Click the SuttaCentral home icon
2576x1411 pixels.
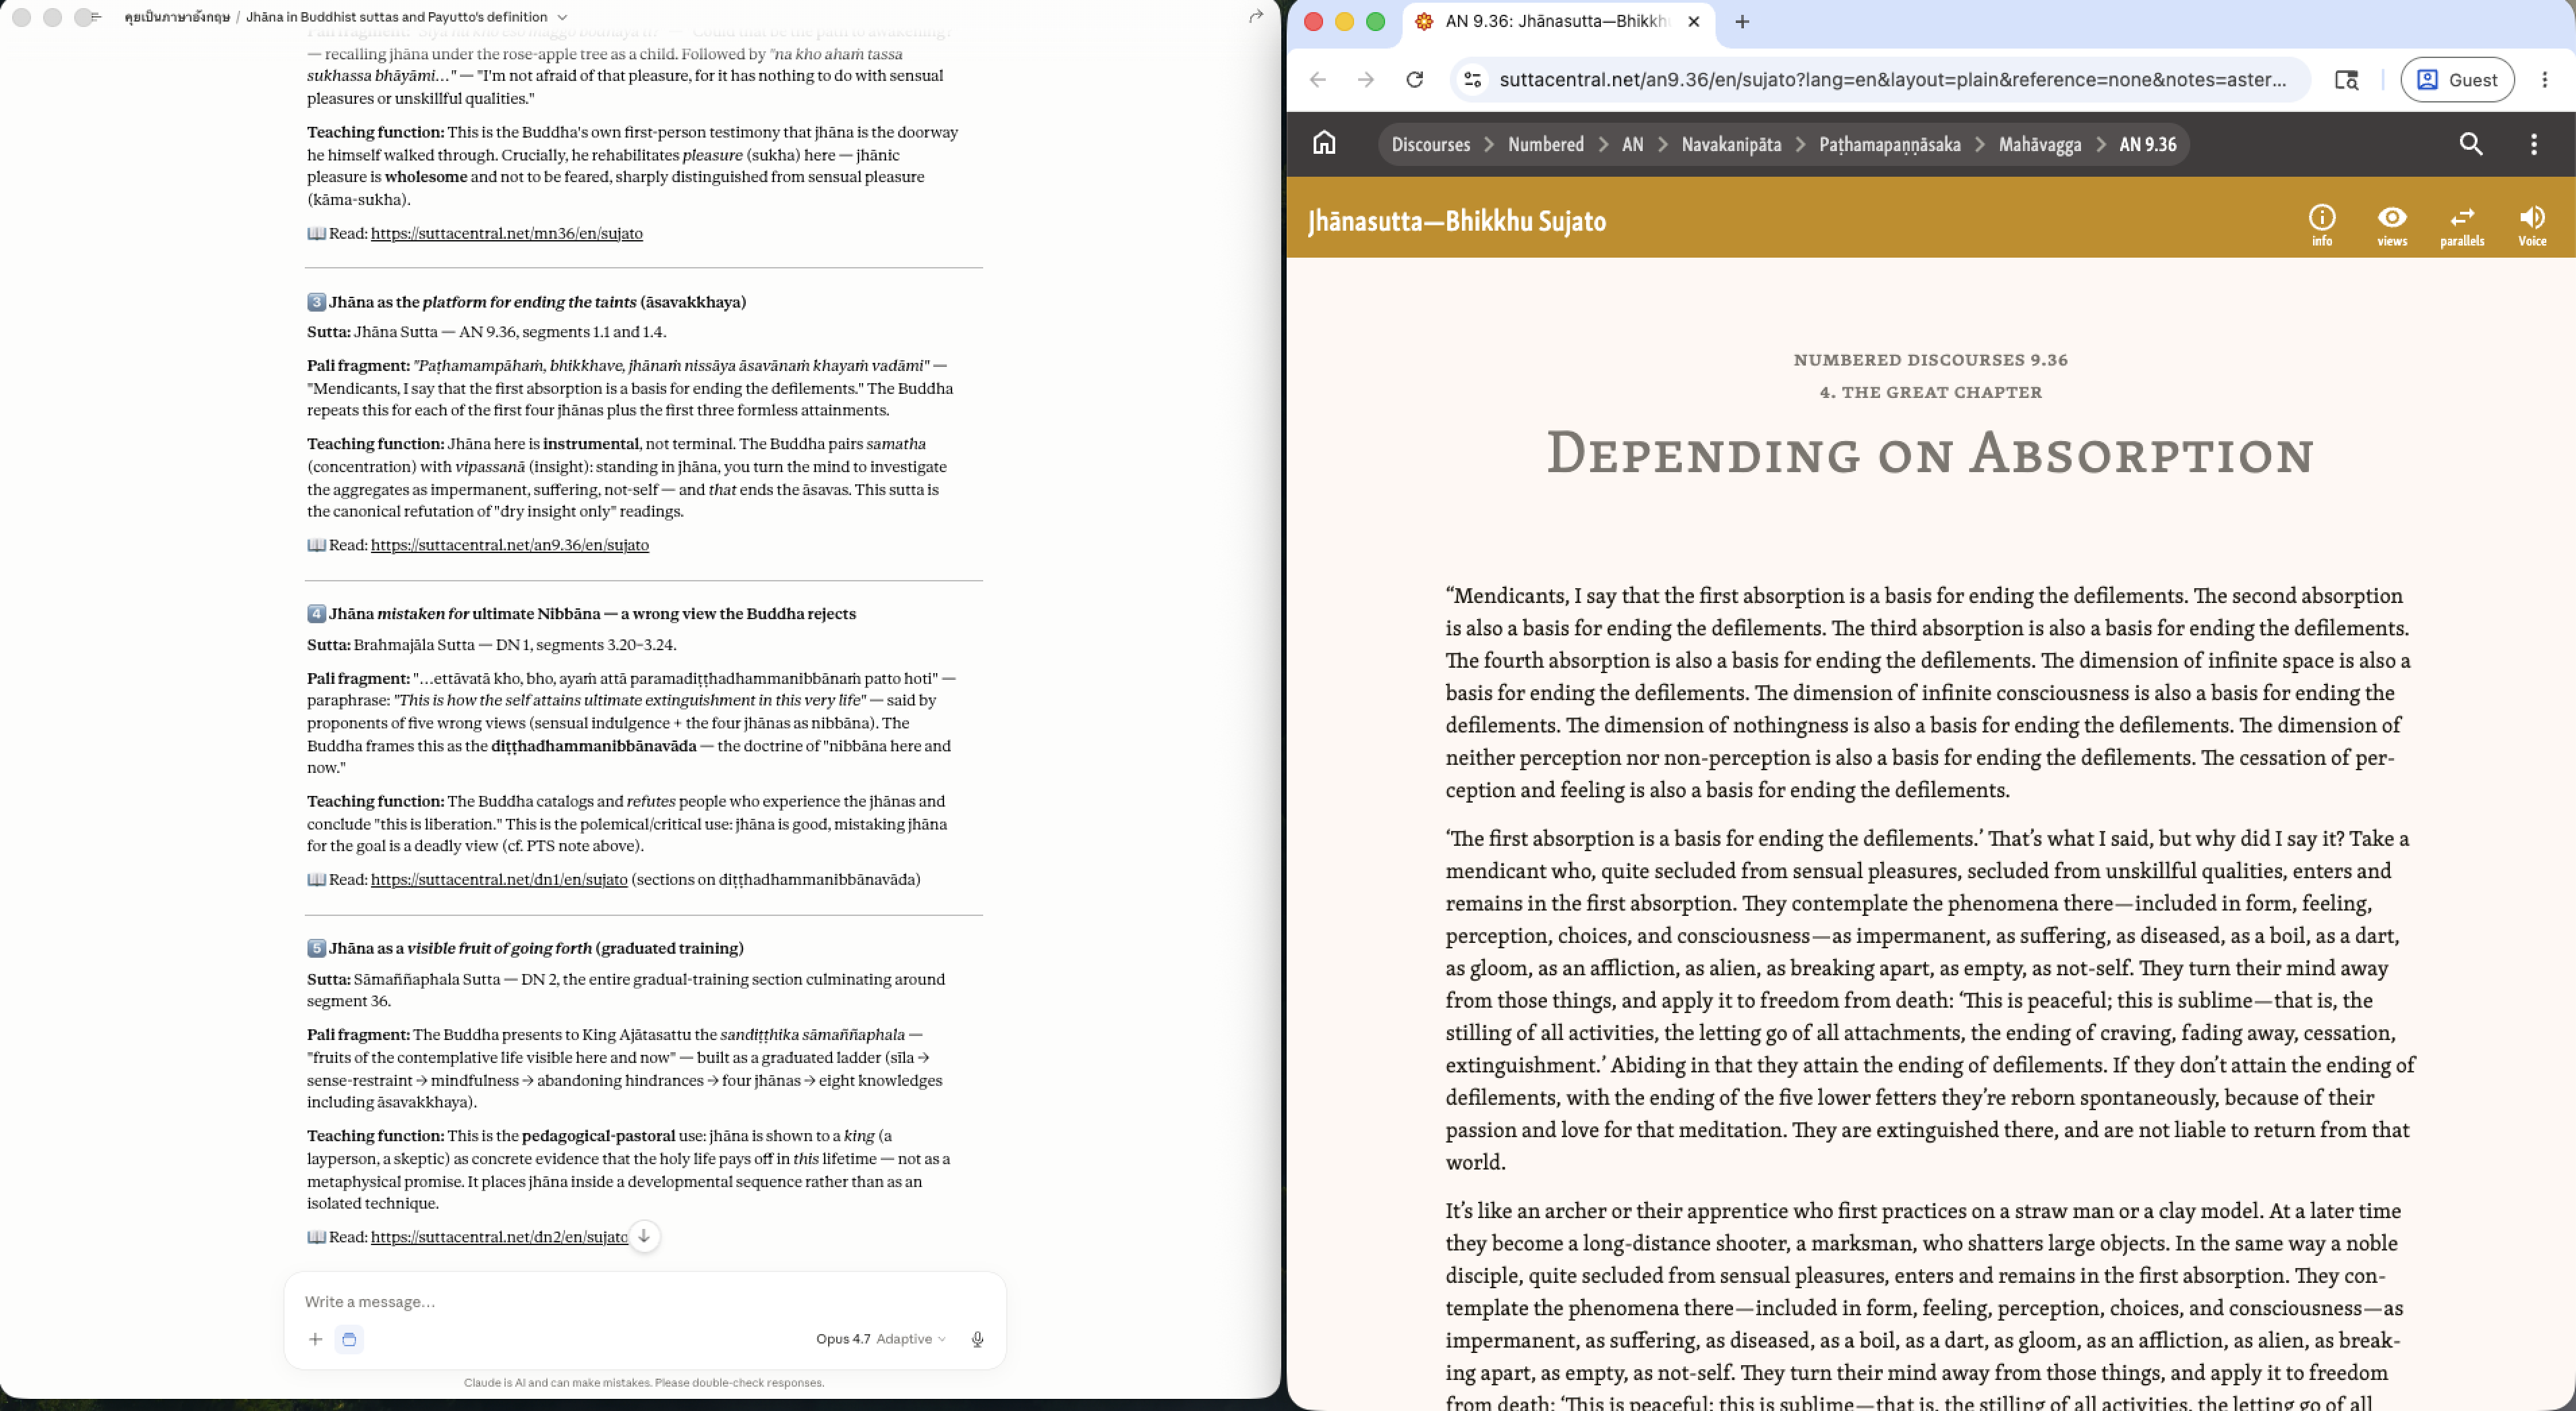point(1324,143)
